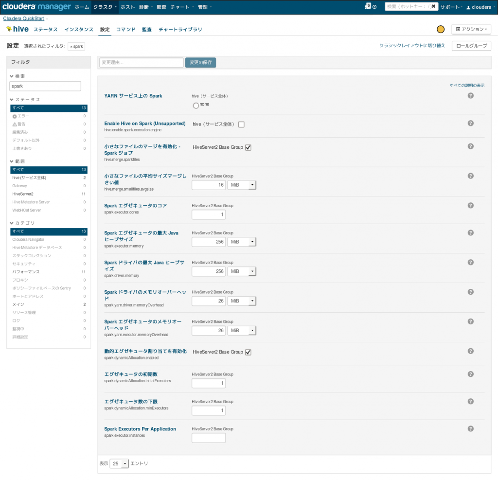Switch to the インスタンス tab
This screenshot has height=480, width=498.
tap(79, 30)
